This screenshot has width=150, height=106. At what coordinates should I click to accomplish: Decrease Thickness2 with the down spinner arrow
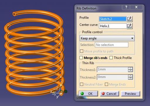tap(130, 78)
